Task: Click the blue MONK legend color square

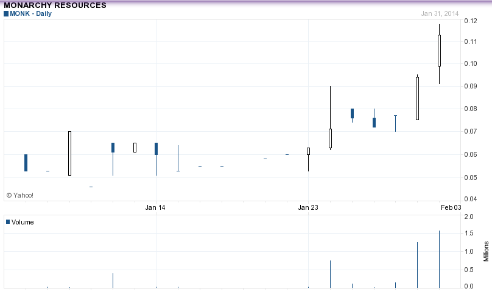Action: coord(6,14)
